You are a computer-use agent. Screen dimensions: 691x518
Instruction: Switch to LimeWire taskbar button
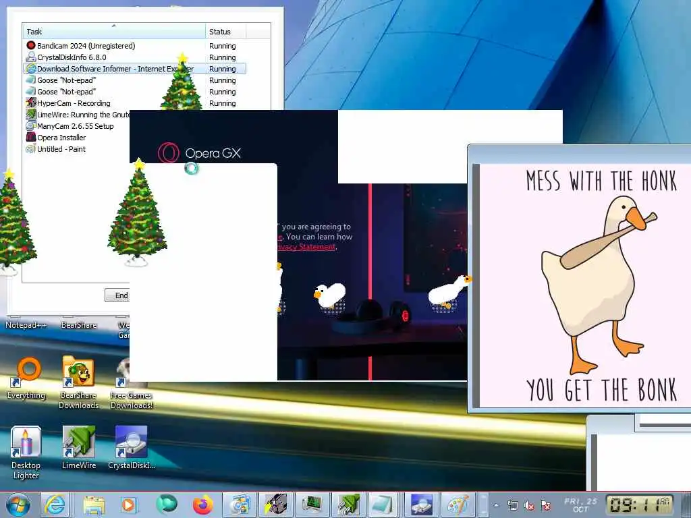(x=349, y=505)
